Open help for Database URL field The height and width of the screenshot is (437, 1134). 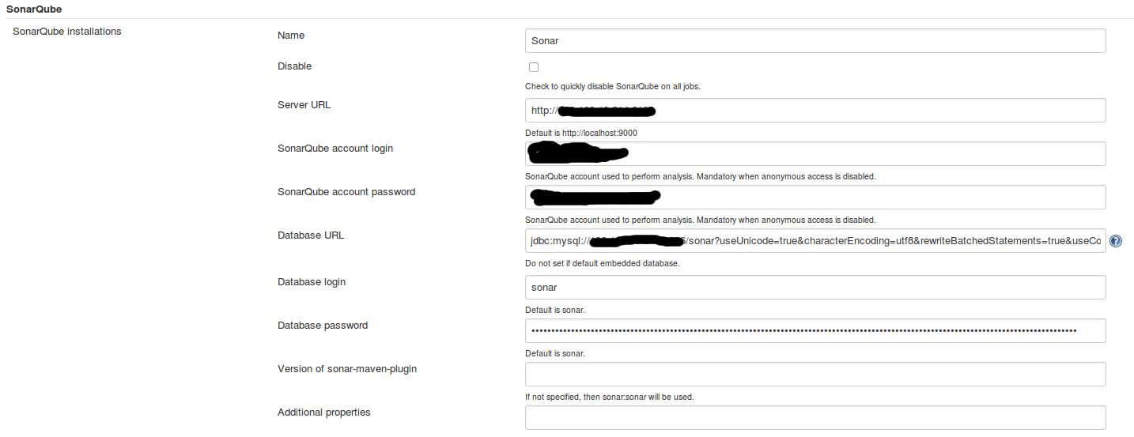1115,242
